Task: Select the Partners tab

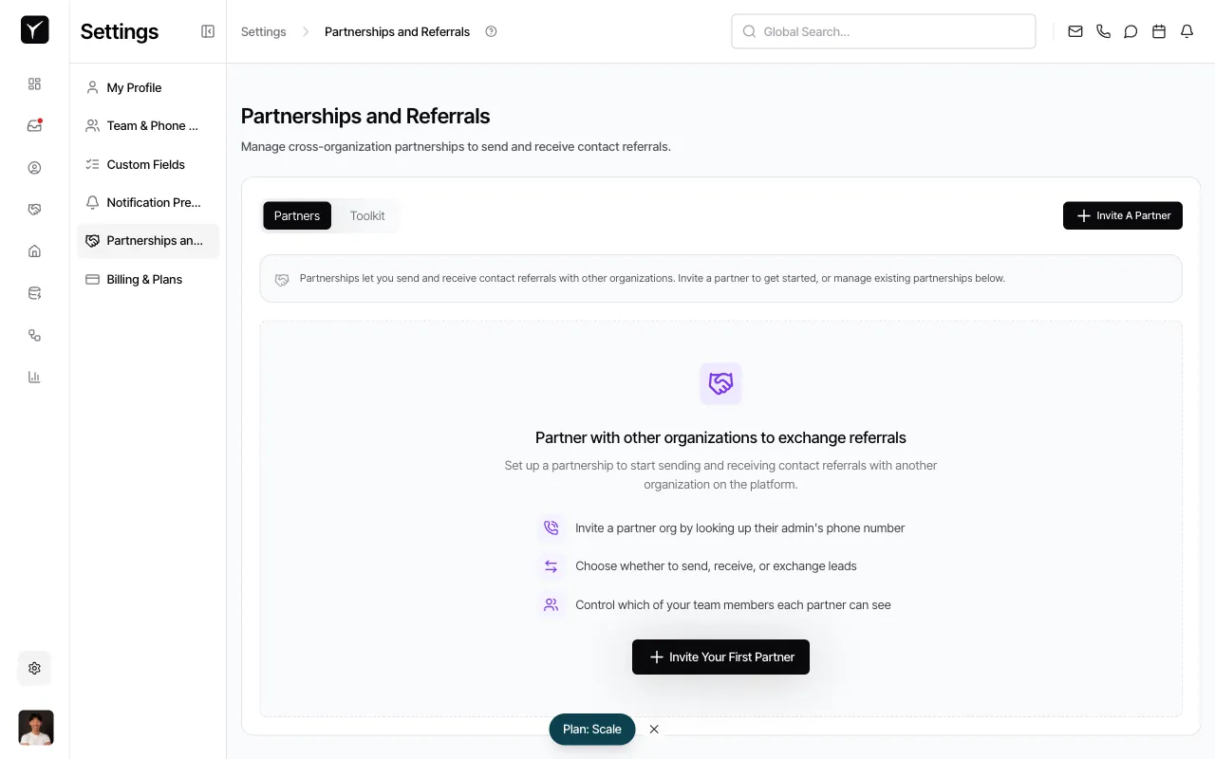Action: pos(296,215)
